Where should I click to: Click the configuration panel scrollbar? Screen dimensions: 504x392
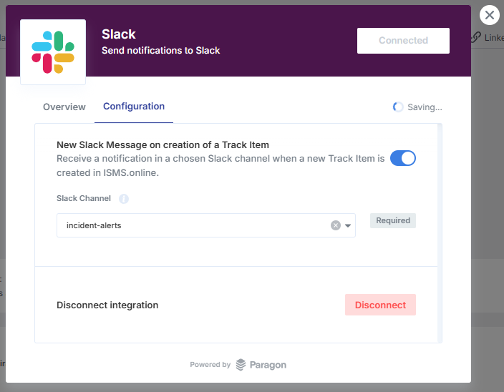(440, 233)
